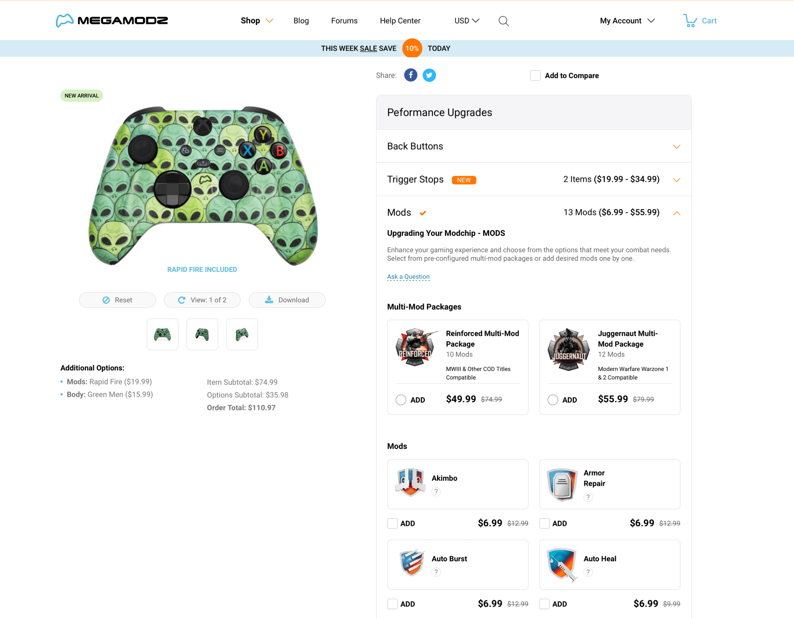Click the Reset button
794x619 pixels.
[x=117, y=300]
